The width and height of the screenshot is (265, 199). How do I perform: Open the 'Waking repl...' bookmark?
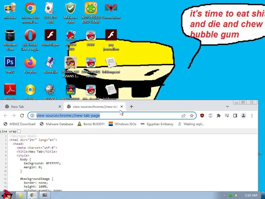click(191, 124)
